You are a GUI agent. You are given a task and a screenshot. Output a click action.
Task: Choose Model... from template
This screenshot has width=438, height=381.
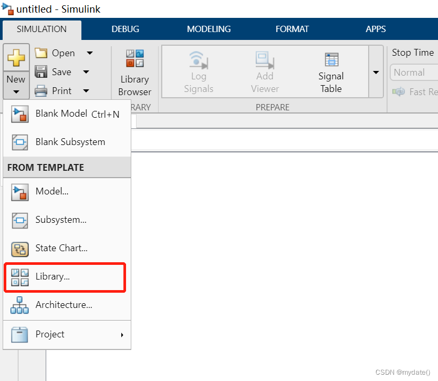click(67, 192)
